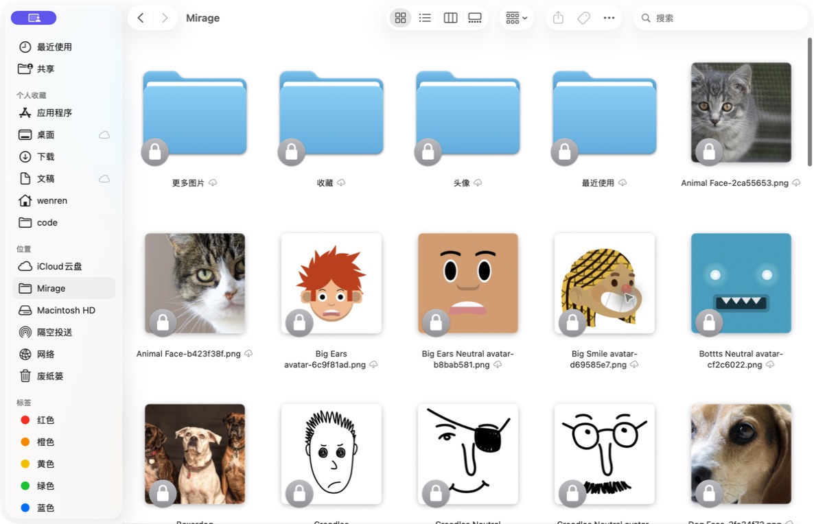The width and height of the screenshot is (814, 524).
Task: Filter by the 红色 red tag
Action: click(x=63, y=420)
